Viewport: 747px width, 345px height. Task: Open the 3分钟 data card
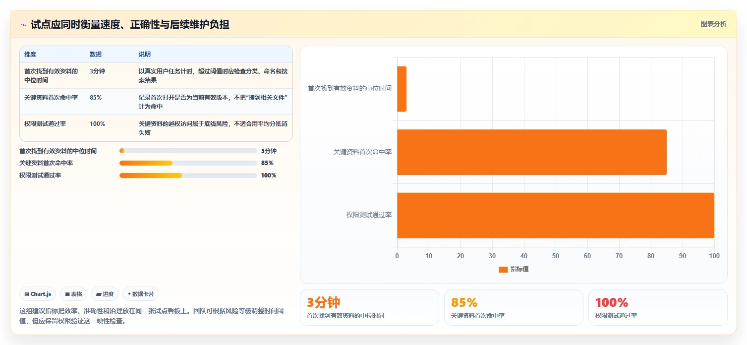(x=369, y=307)
